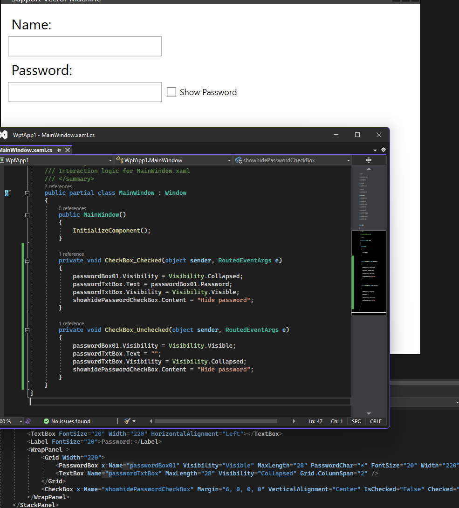Click the class inheritance margin icon
Viewport: 459px width, 508px height.
coord(8,193)
